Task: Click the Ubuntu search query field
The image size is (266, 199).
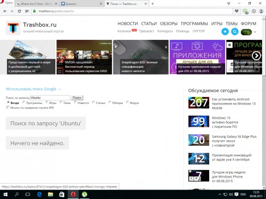Action: (x=50, y=98)
